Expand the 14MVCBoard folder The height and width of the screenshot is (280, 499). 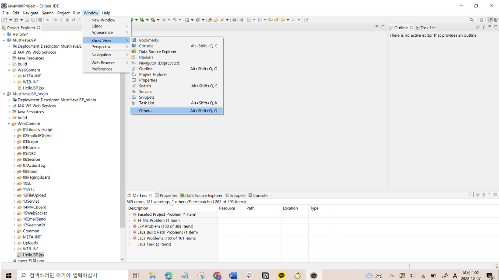[14, 207]
